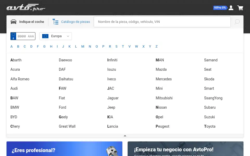Filter brands by letter T
The width and height of the screenshot is (250, 156).
pyautogui.click(x=123, y=47)
